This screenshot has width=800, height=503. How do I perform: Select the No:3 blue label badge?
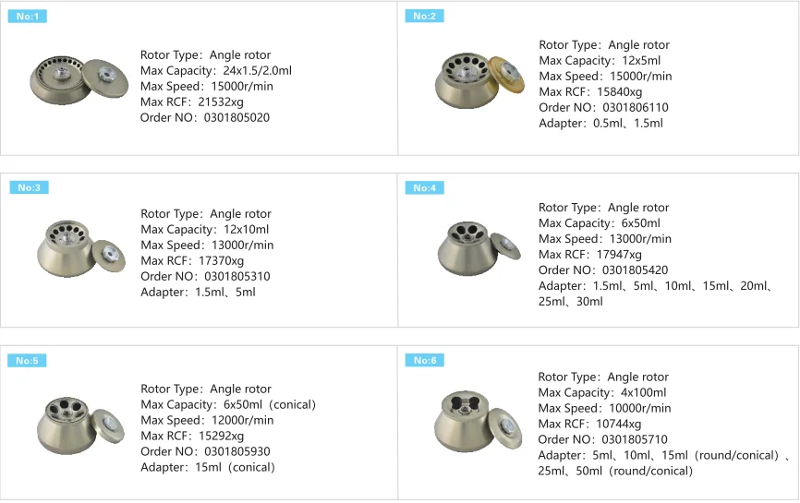(x=29, y=187)
